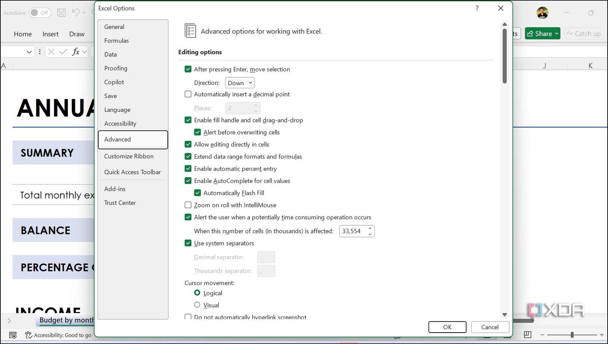Image resolution: width=608 pixels, height=344 pixels.
Task: Click the options scrollbar up arrow
Action: click(504, 24)
